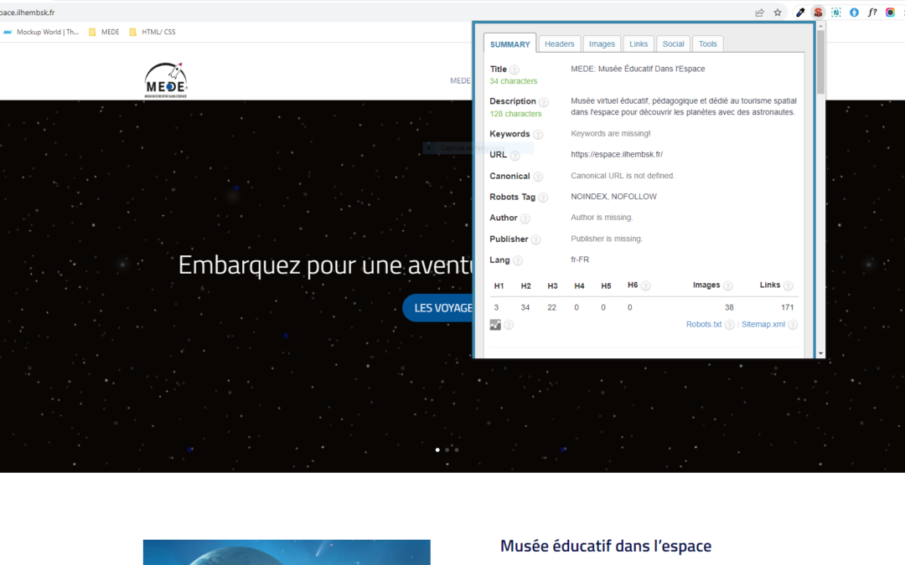Select the first carousel slide dot
Screen dimensions: 905x565
(437, 449)
